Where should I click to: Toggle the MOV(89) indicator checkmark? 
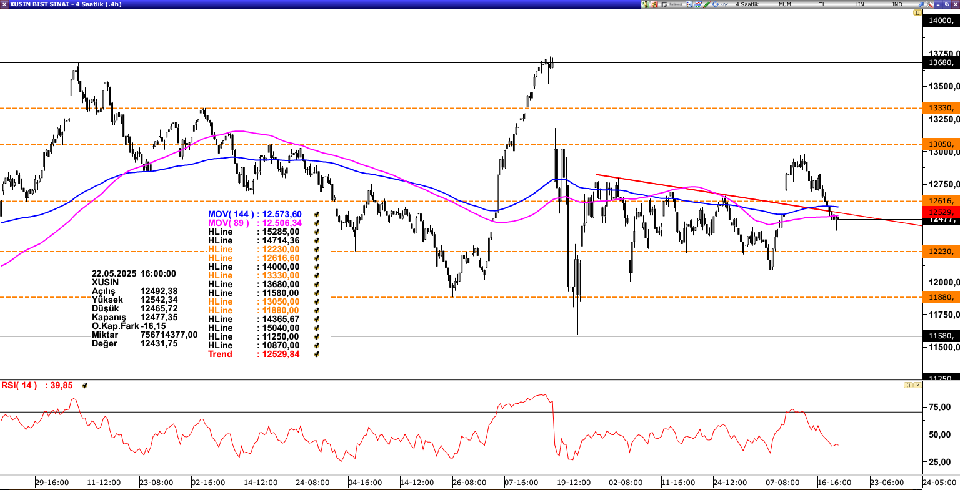tap(317, 223)
